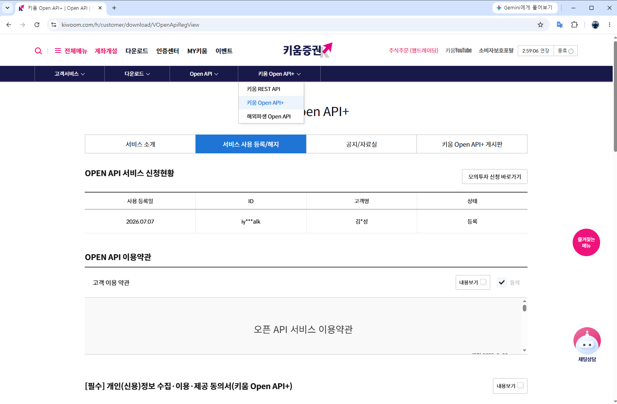Switch to the 서비스 소개 tab
617x404 pixels.
coord(140,144)
